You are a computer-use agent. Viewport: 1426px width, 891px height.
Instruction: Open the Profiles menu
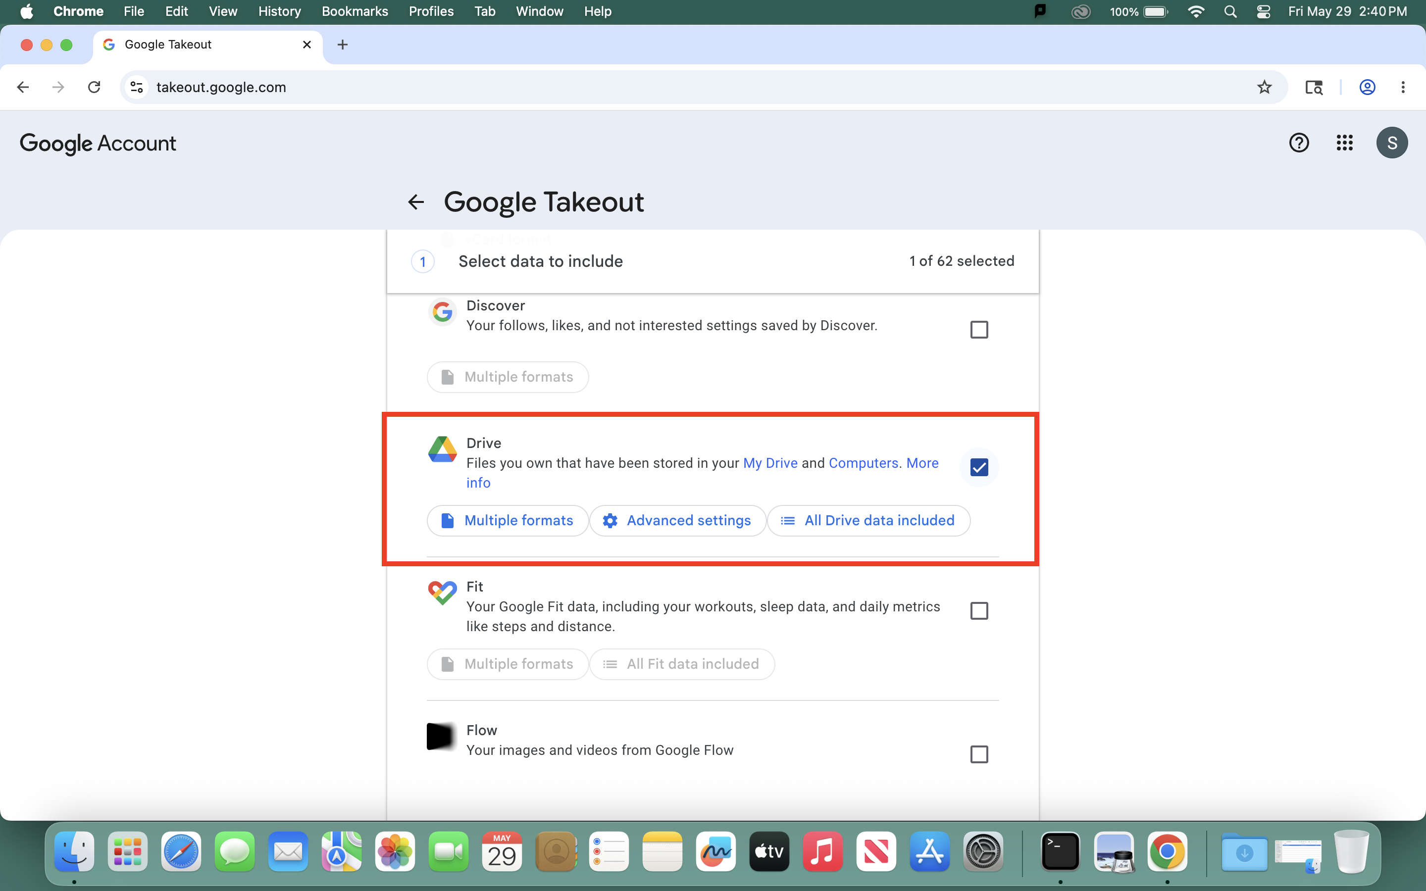(431, 12)
